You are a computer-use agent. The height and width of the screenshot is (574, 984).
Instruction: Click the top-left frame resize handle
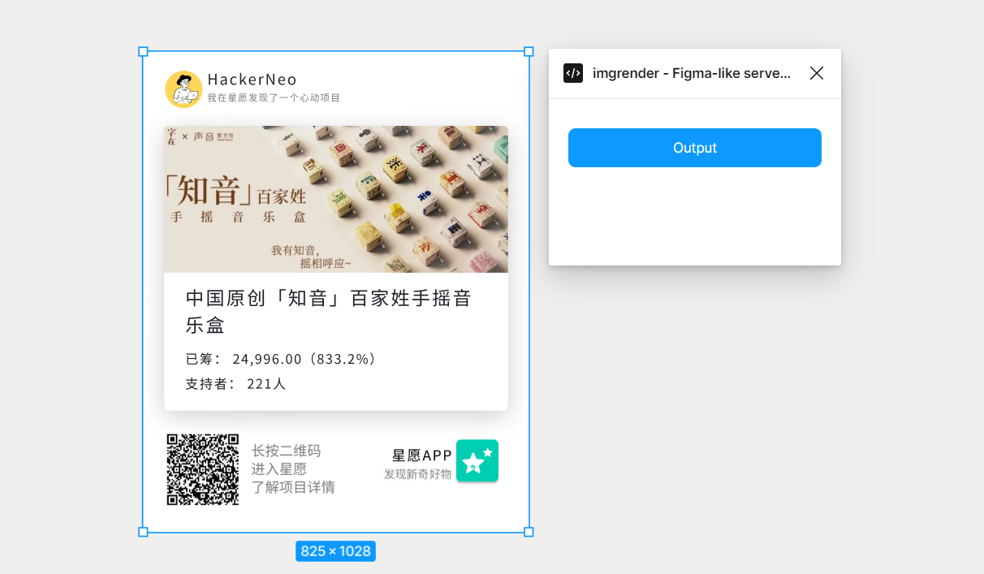[x=143, y=51]
